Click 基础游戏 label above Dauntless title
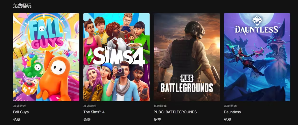The width and height of the screenshot is (298, 125). [x=230, y=106]
